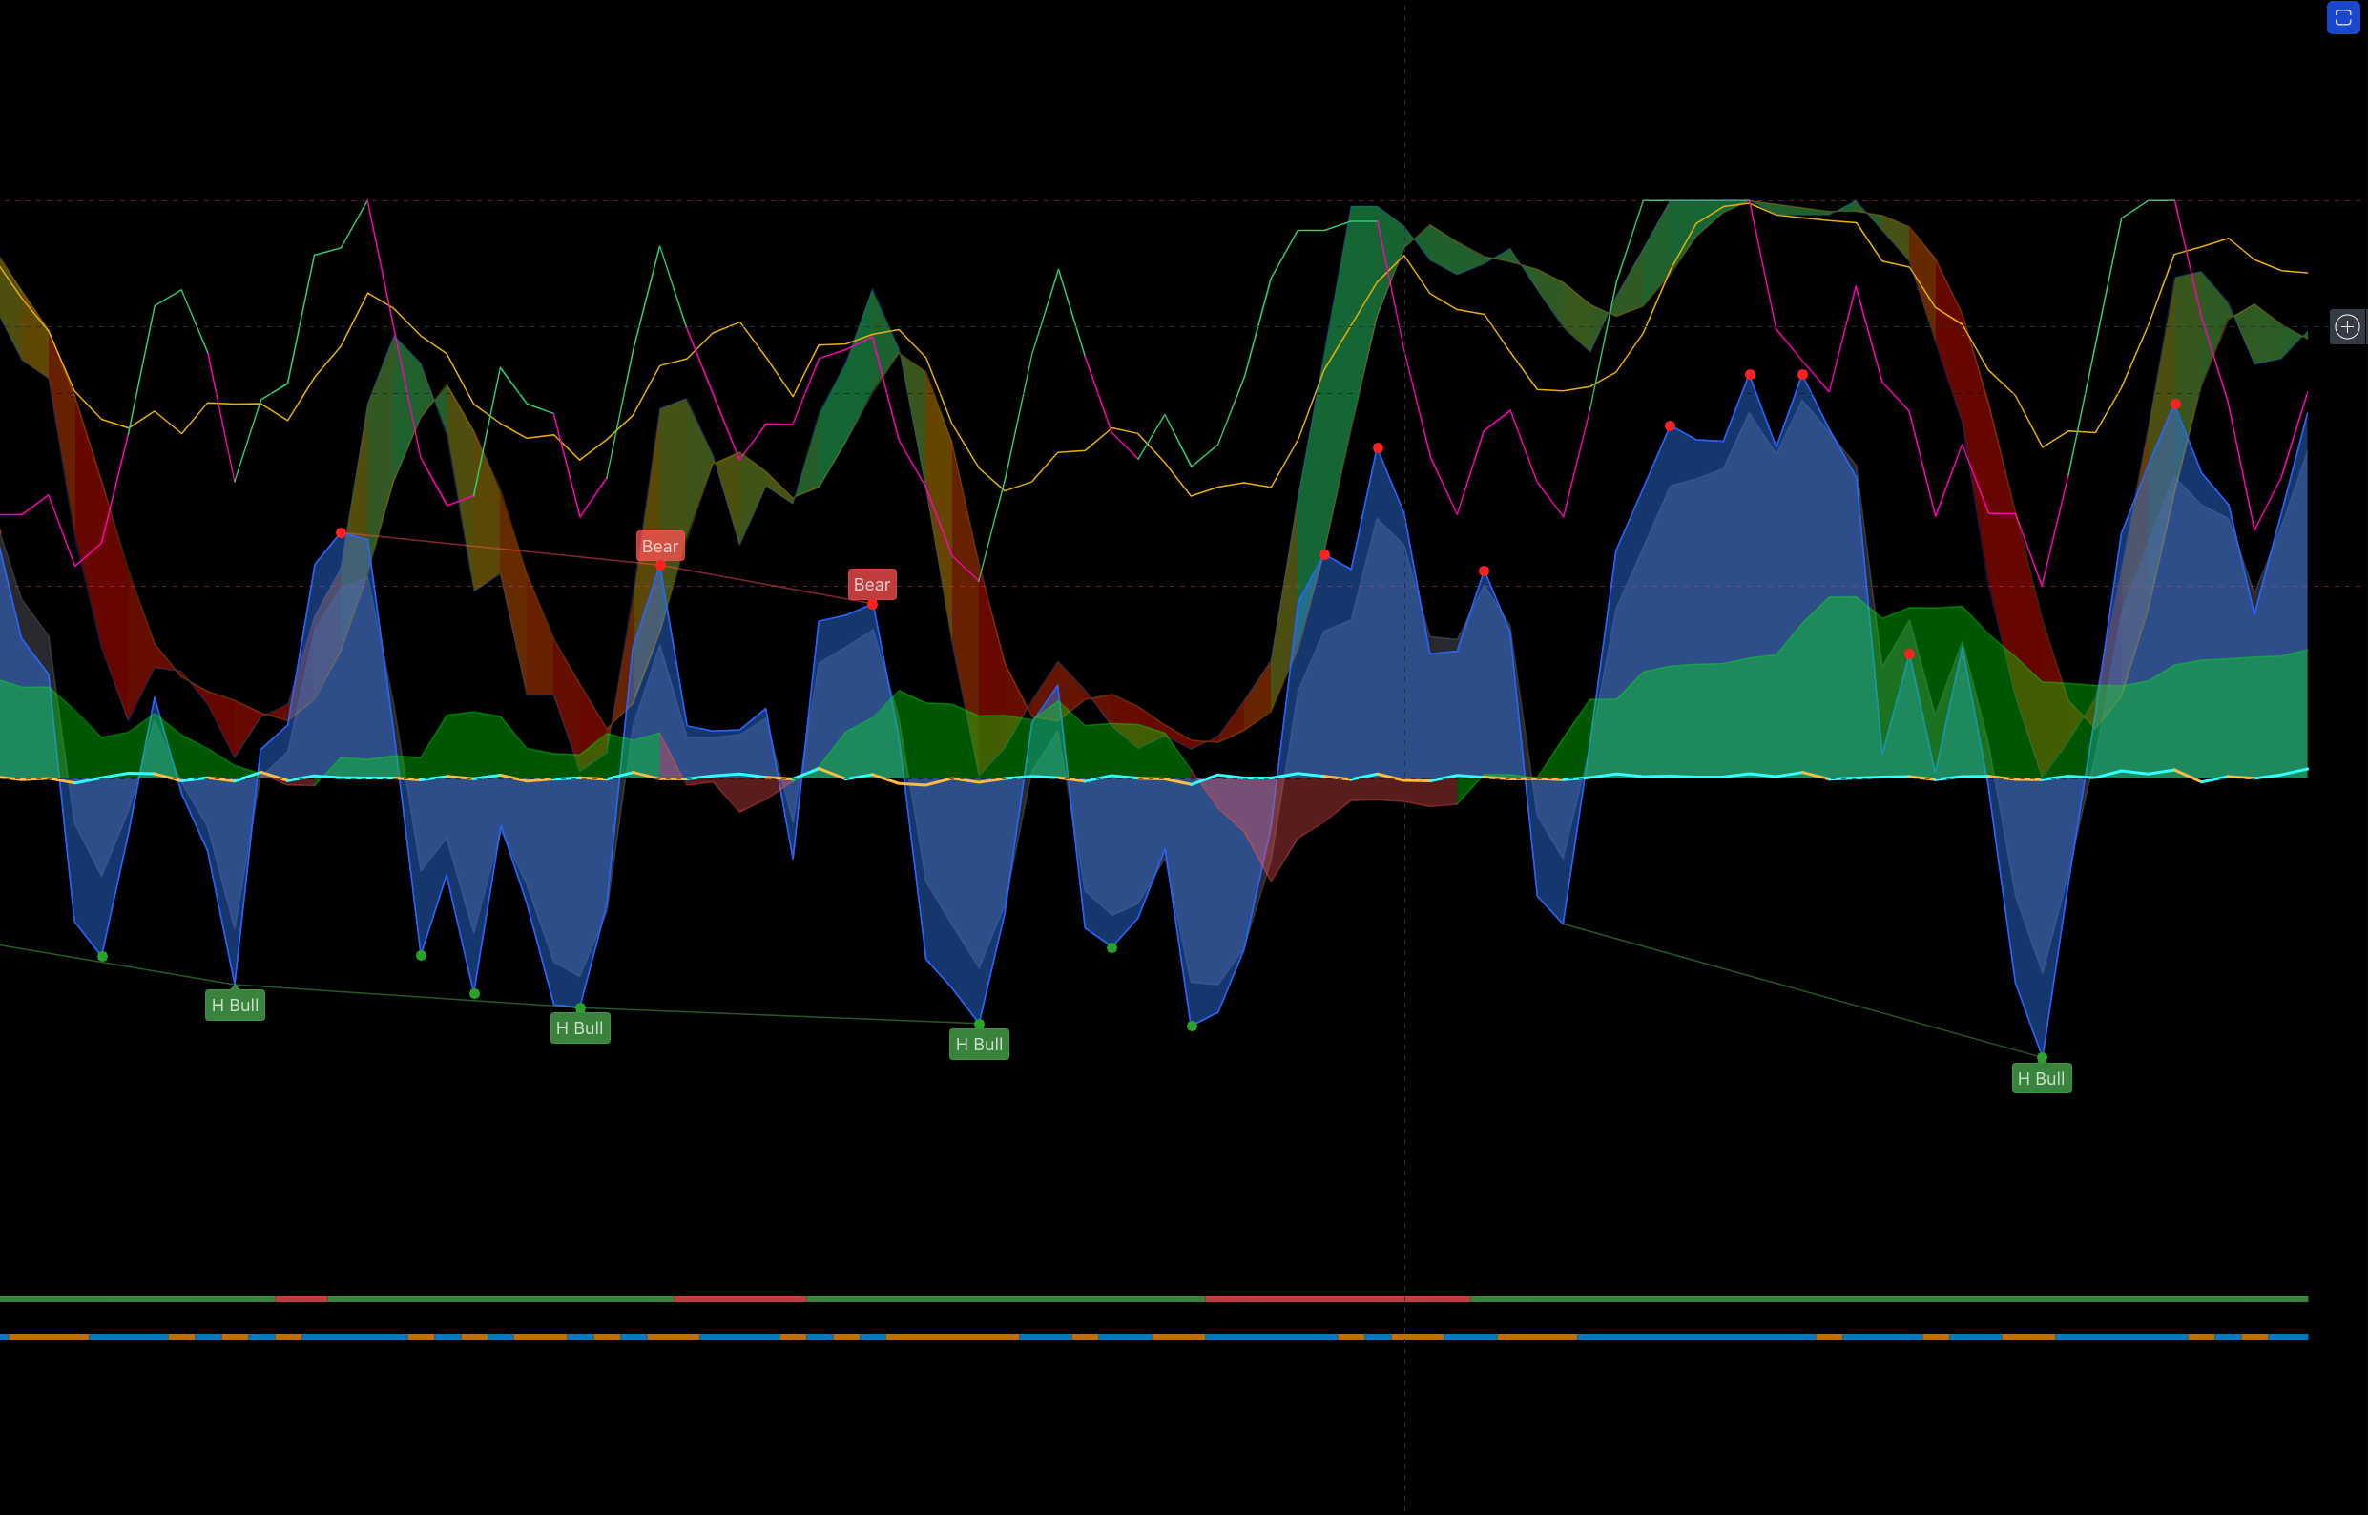Image resolution: width=2368 pixels, height=1515 pixels.
Task: Click the plus icon on price axis
Action: point(2346,326)
